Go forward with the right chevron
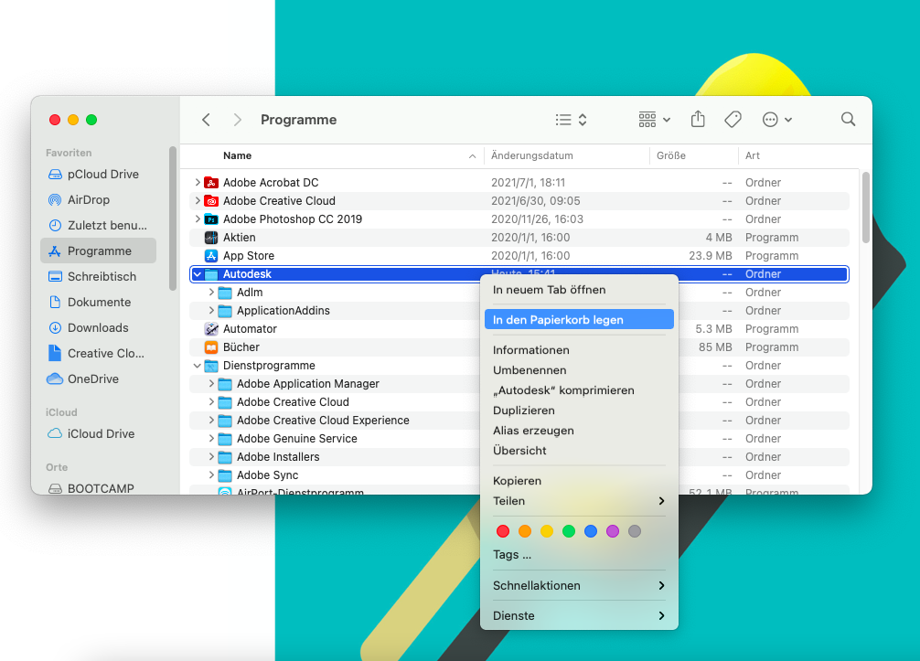 point(237,120)
